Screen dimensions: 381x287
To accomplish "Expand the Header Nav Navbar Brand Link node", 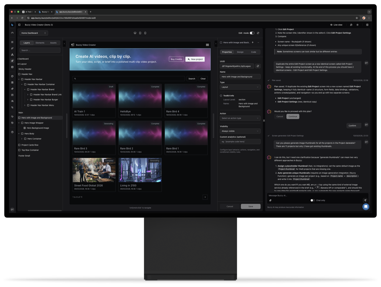I will [x=28, y=95].
